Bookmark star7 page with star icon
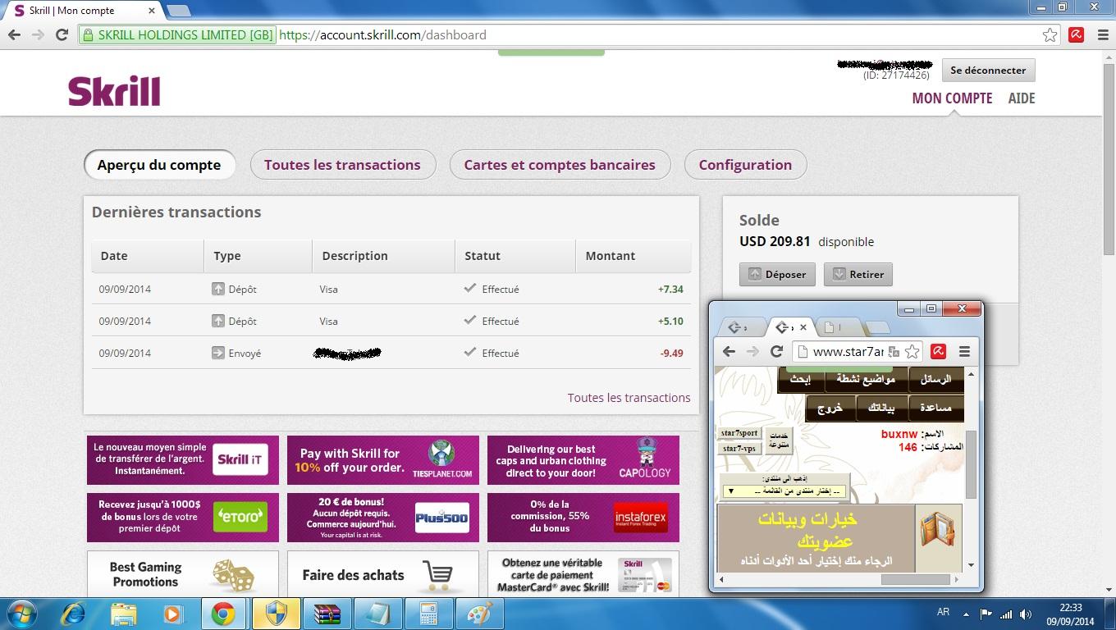Image resolution: width=1116 pixels, height=630 pixels. [x=912, y=352]
